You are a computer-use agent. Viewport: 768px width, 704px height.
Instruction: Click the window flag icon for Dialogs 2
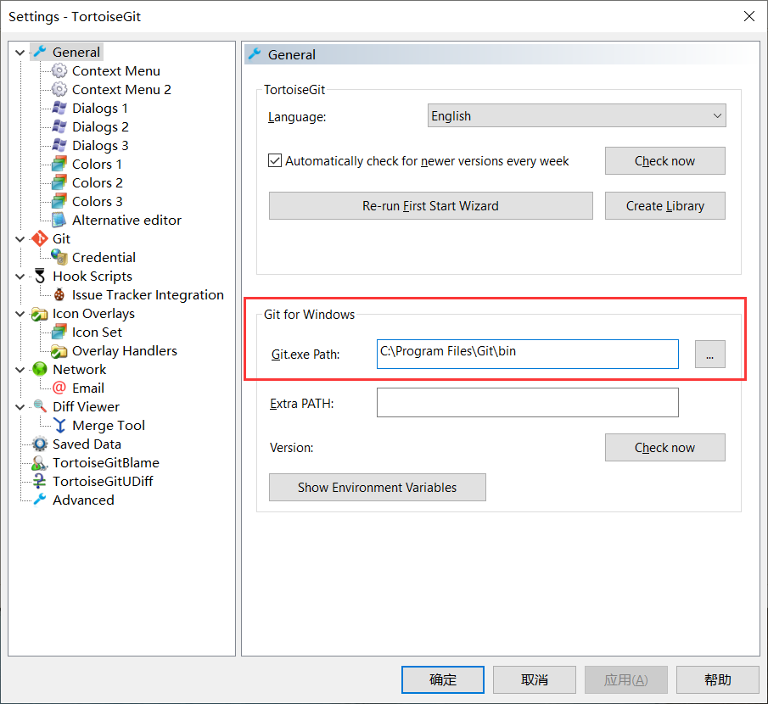pos(59,126)
